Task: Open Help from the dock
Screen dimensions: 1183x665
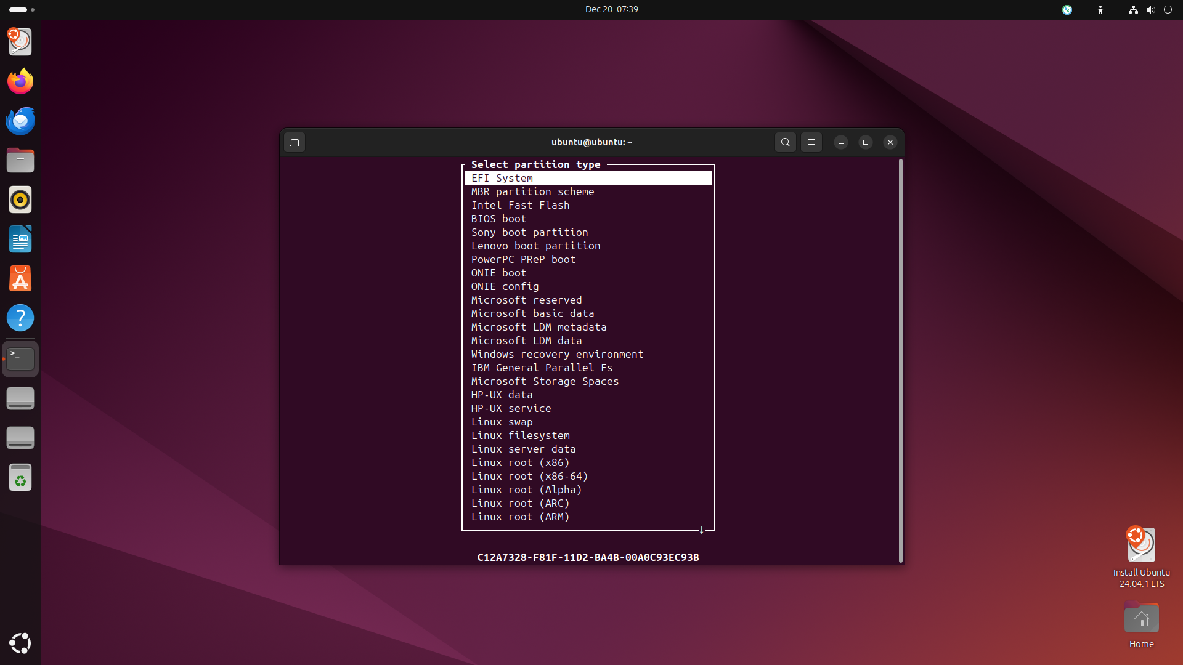Action: coord(20,318)
